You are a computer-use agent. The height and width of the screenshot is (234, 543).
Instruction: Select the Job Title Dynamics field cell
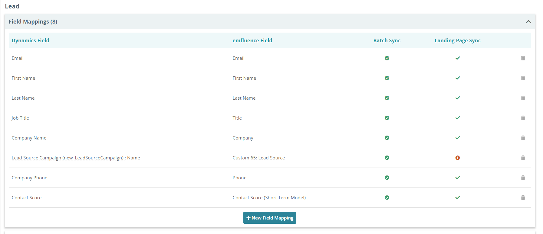tap(20, 118)
